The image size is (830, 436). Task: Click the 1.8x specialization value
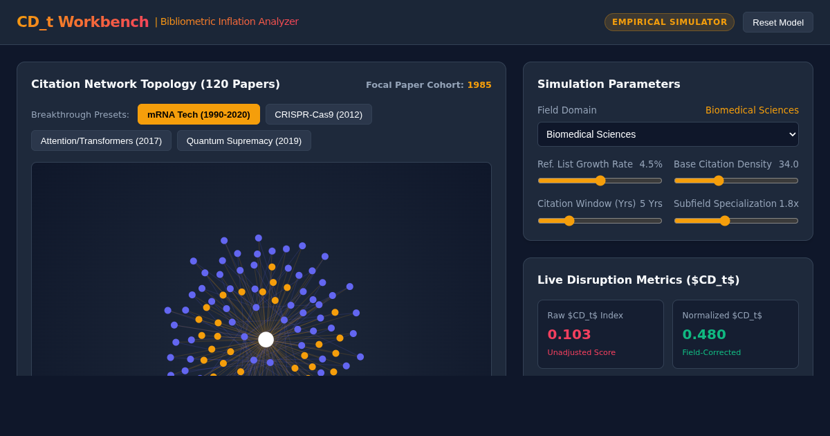point(788,203)
